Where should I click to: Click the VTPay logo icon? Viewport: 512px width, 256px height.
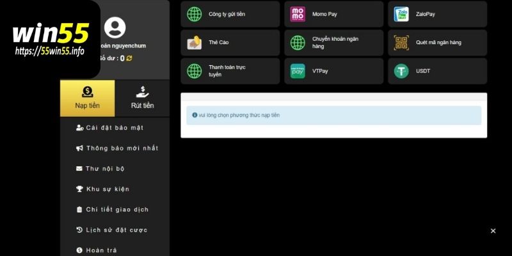[298, 71]
